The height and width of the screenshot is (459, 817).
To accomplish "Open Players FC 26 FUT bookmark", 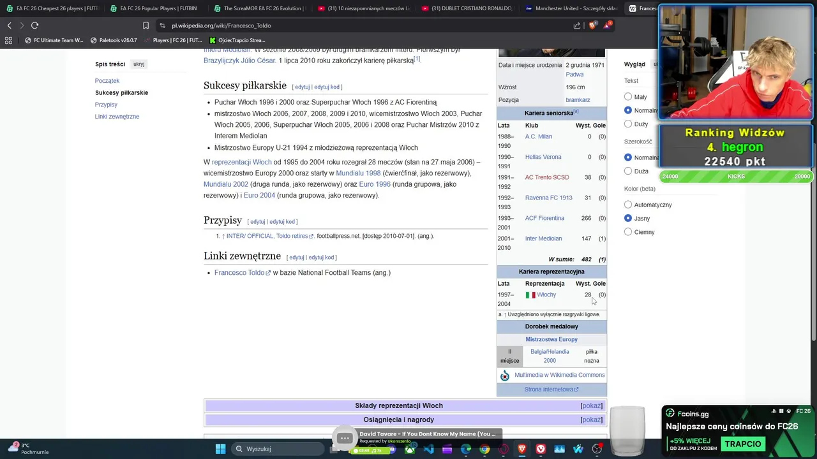I will [x=172, y=40].
